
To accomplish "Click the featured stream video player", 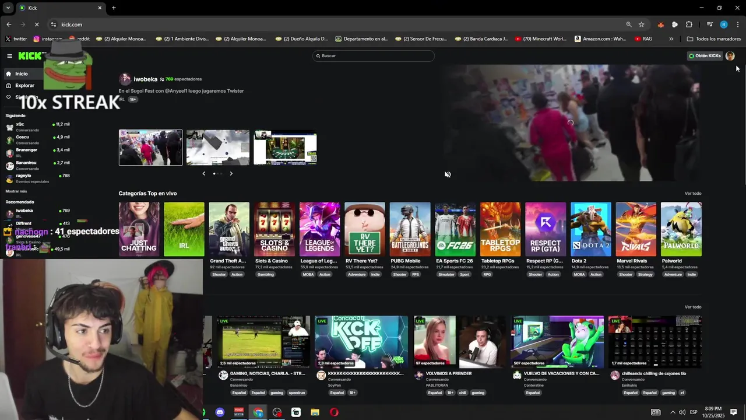I will pos(570,123).
